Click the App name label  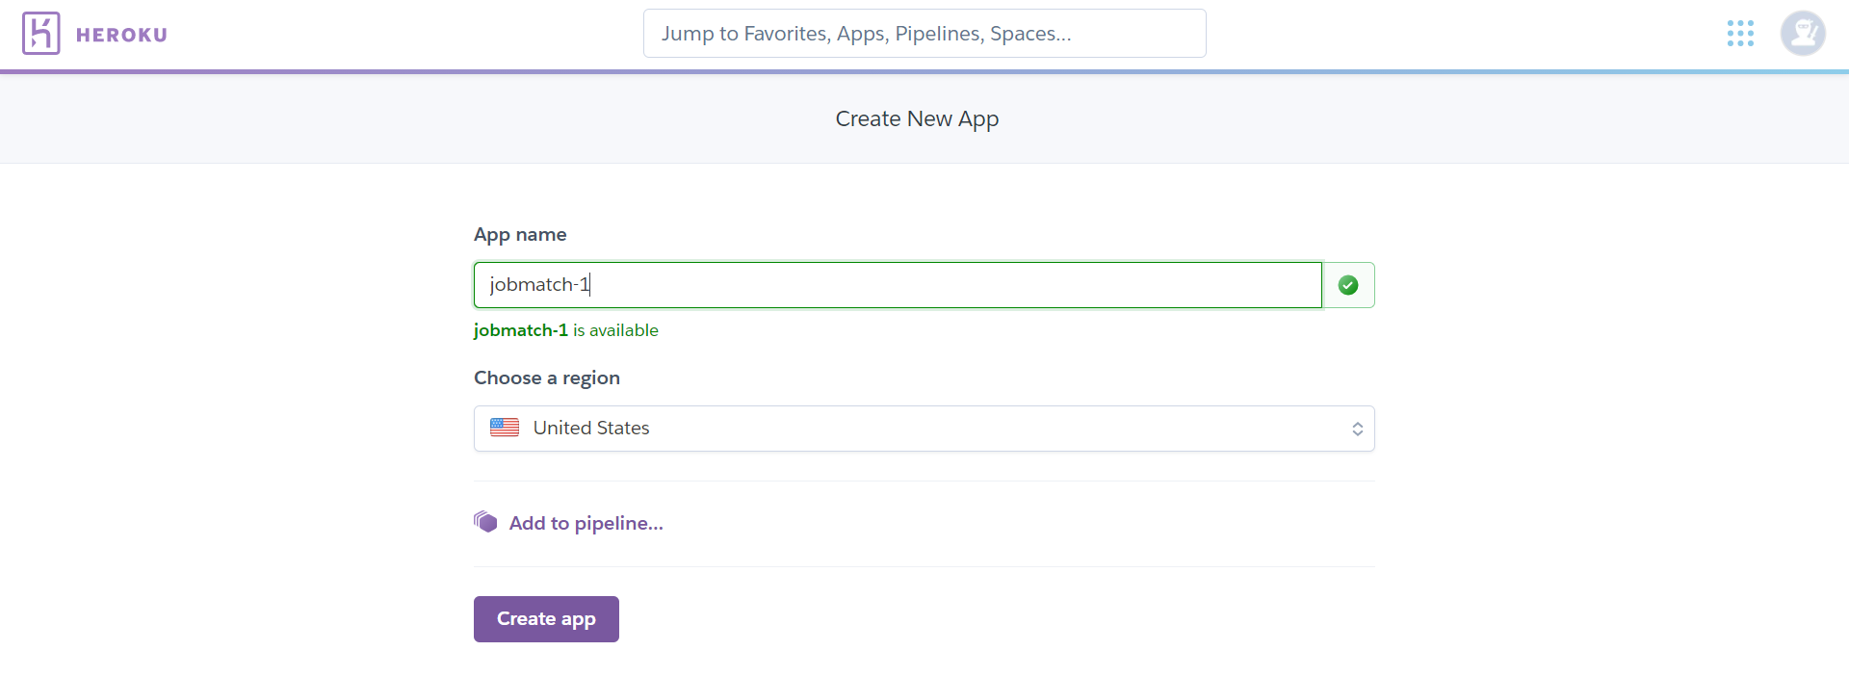(x=520, y=235)
